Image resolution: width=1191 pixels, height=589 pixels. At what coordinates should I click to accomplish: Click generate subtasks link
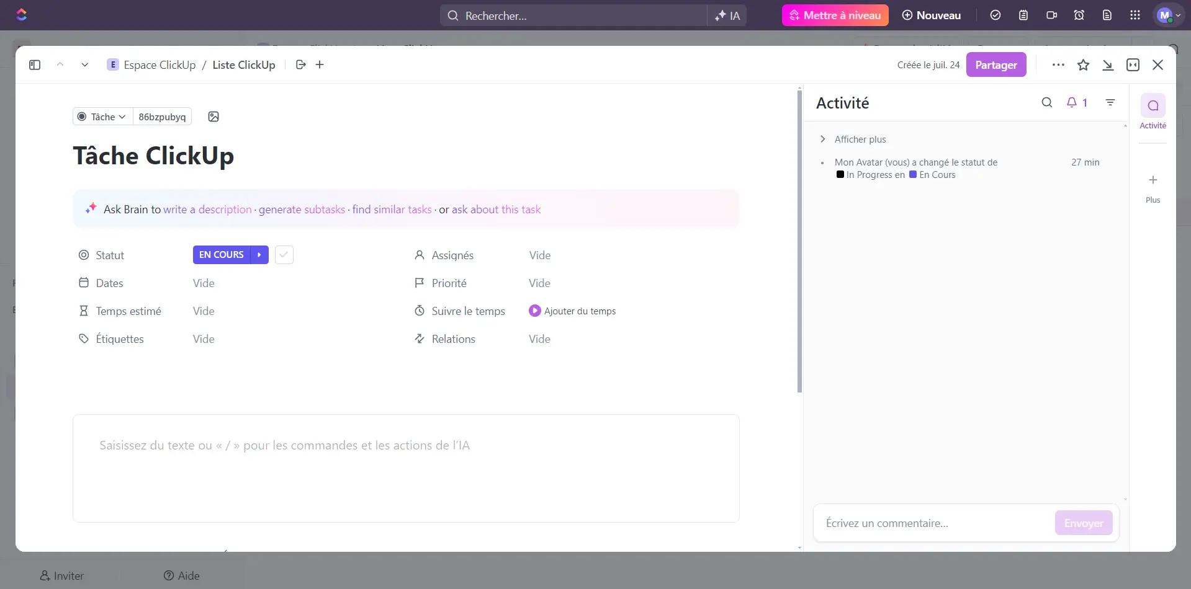(x=302, y=210)
